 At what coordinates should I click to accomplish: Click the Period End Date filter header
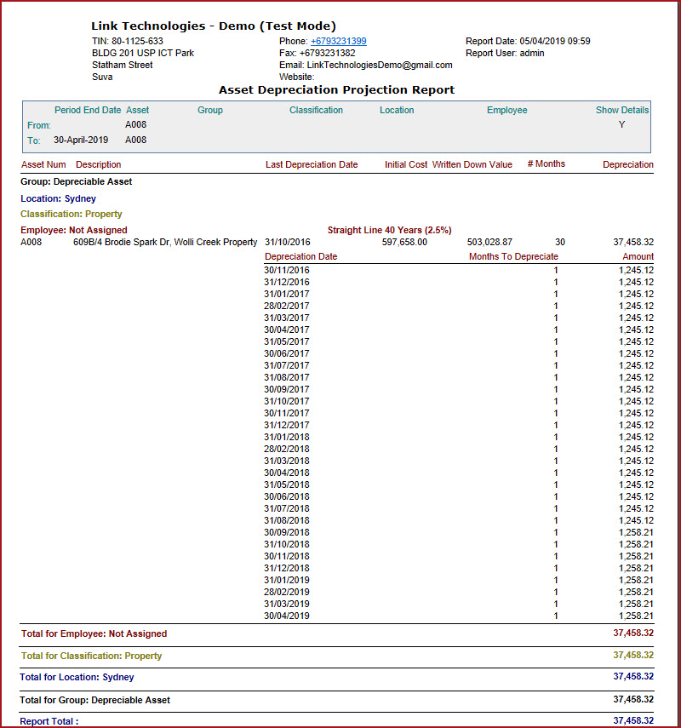click(88, 110)
